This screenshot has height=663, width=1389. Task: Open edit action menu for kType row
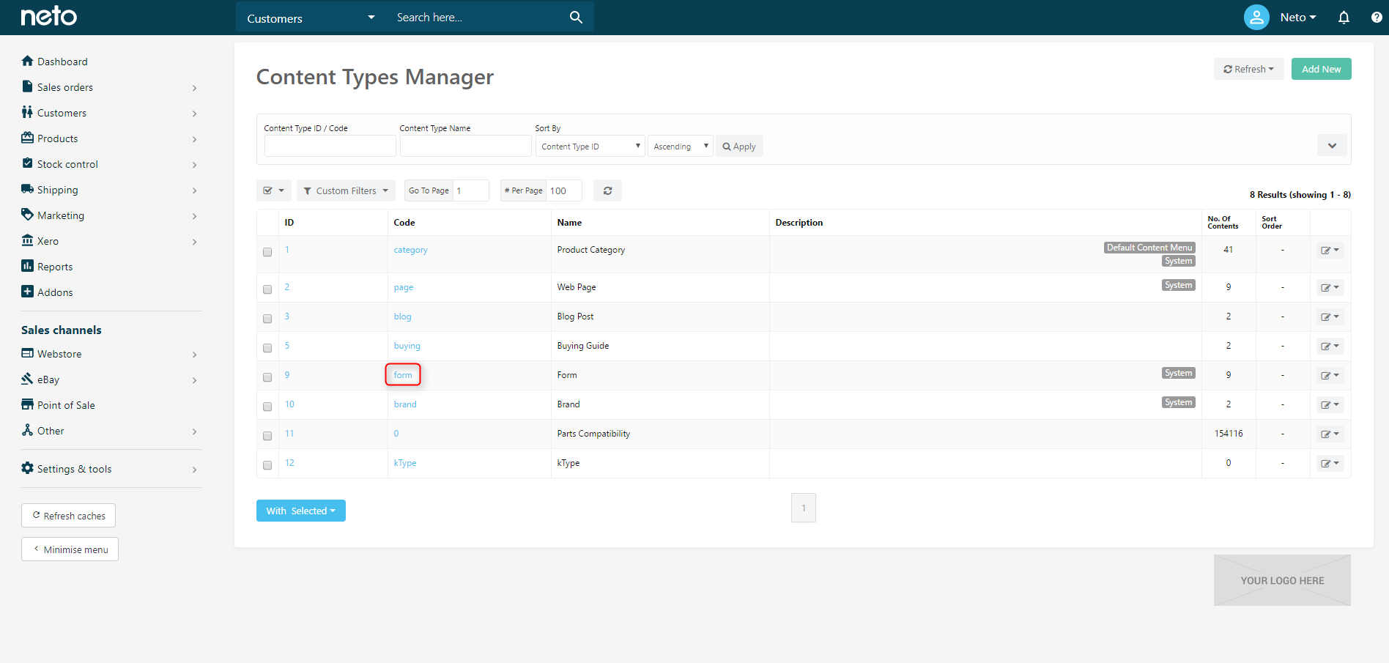pos(1330,463)
